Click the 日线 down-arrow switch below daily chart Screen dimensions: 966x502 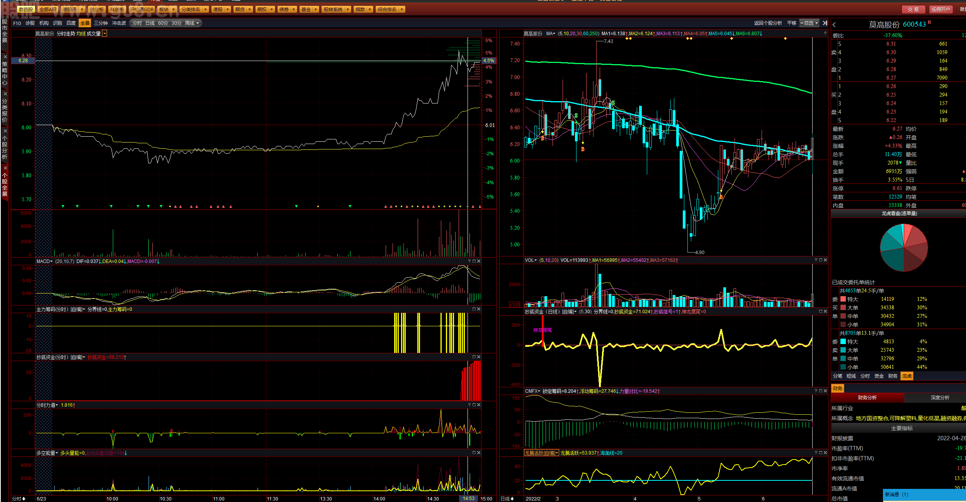[507, 499]
